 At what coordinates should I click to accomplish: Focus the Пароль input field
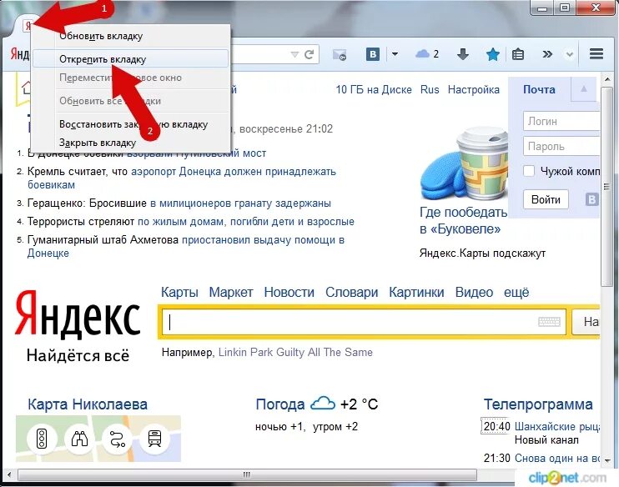(x=561, y=147)
